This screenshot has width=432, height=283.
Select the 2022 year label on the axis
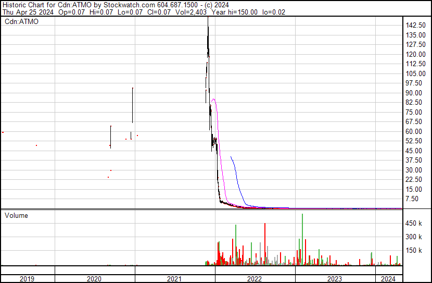click(x=255, y=279)
